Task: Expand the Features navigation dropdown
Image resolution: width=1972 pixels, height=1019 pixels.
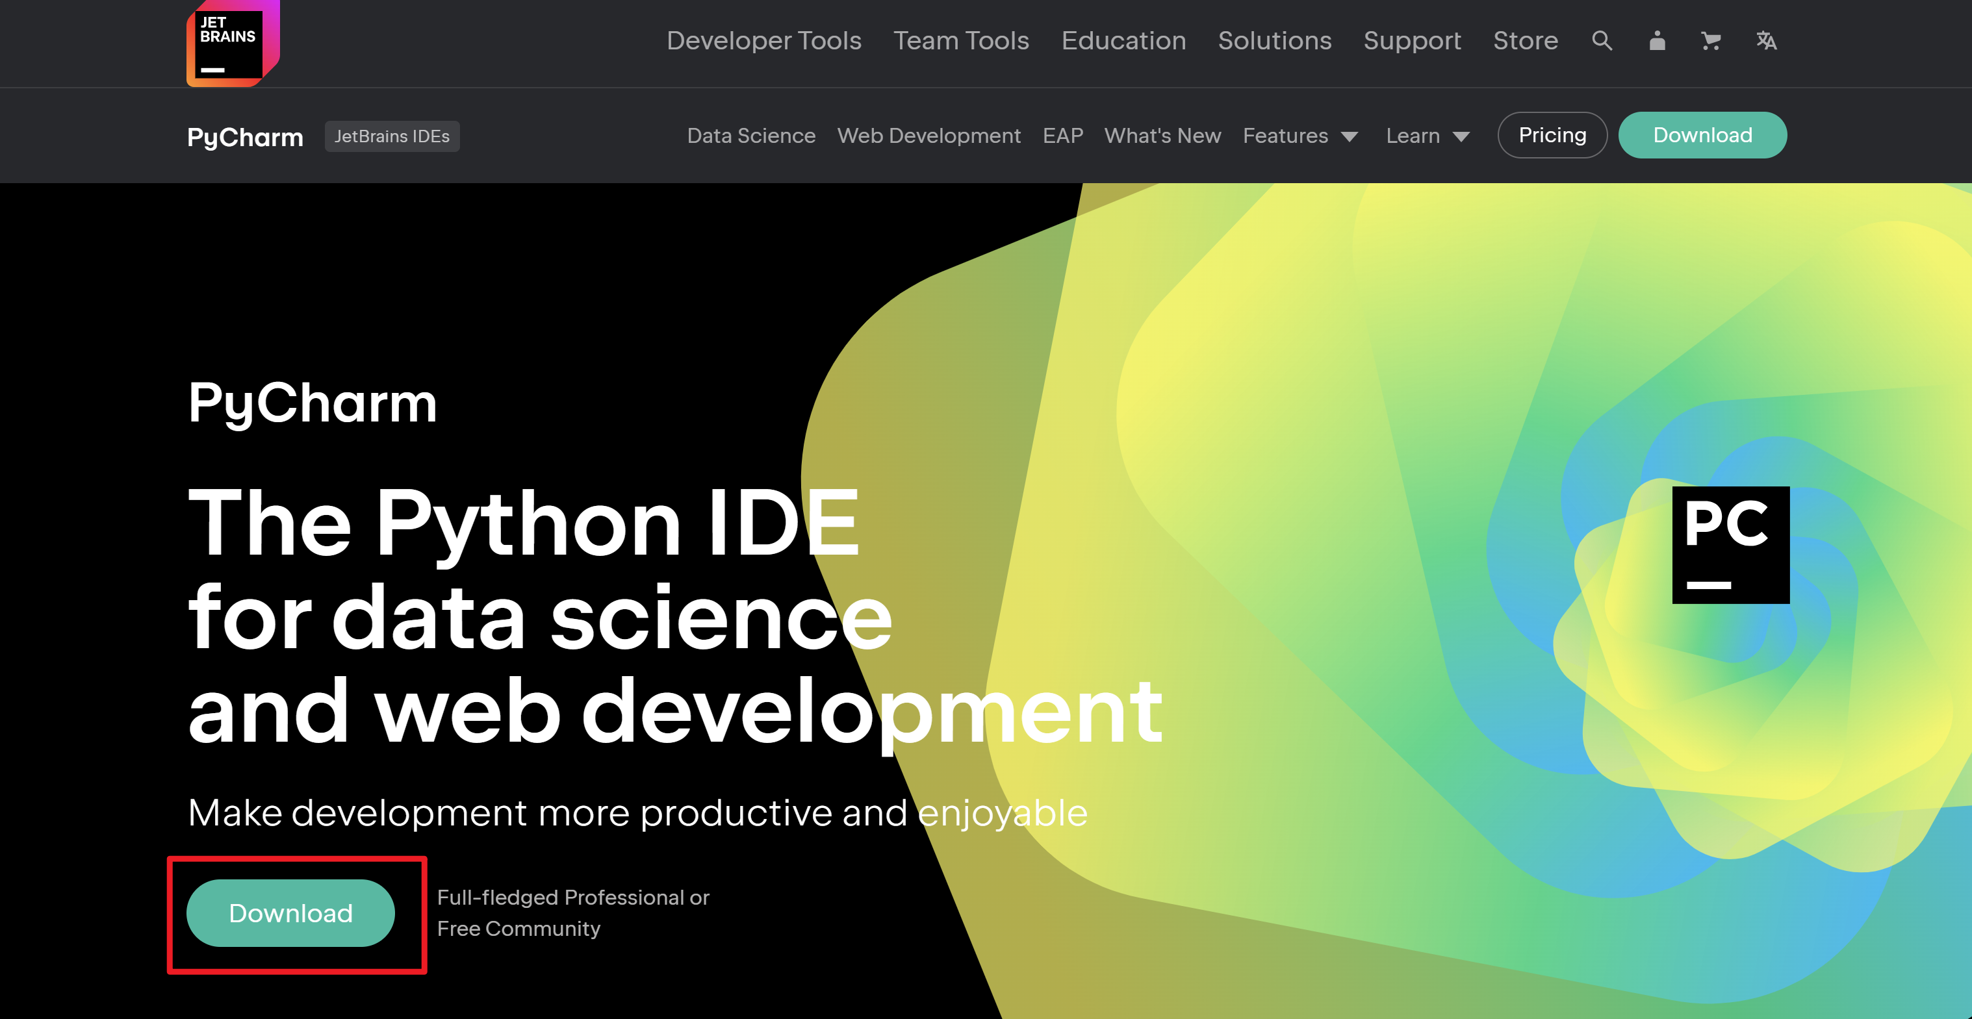Action: 1299,135
